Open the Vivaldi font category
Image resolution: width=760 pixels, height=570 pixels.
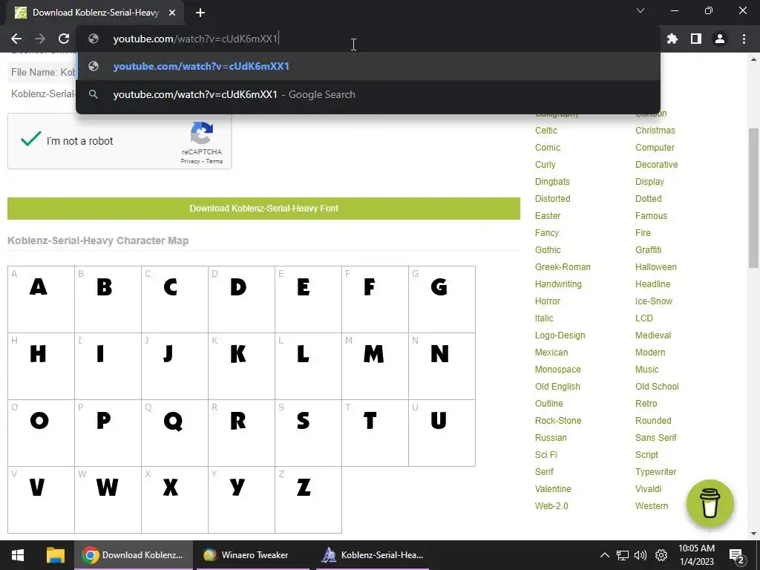(x=649, y=488)
